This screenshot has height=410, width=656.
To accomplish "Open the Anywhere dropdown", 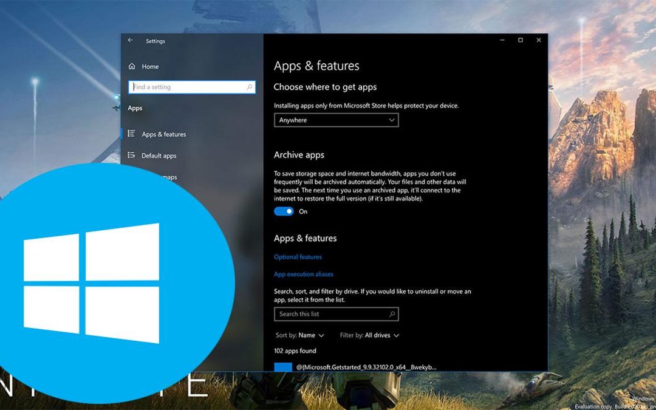I will pos(337,120).
